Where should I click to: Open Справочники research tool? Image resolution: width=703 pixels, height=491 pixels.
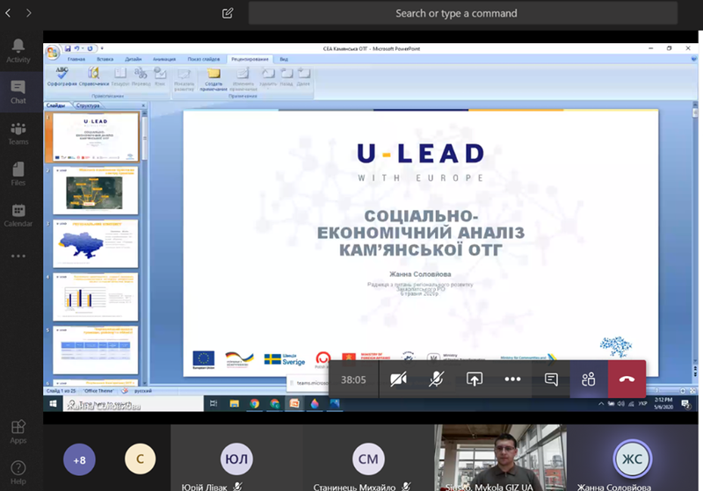pyautogui.click(x=94, y=76)
